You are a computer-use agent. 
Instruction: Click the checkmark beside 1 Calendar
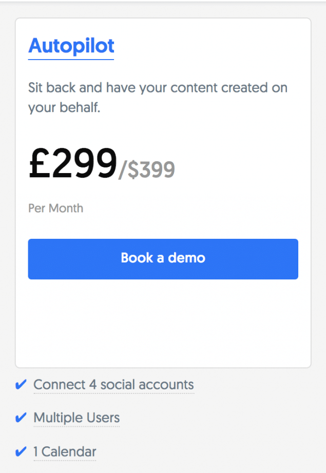pyautogui.click(x=21, y=451)
